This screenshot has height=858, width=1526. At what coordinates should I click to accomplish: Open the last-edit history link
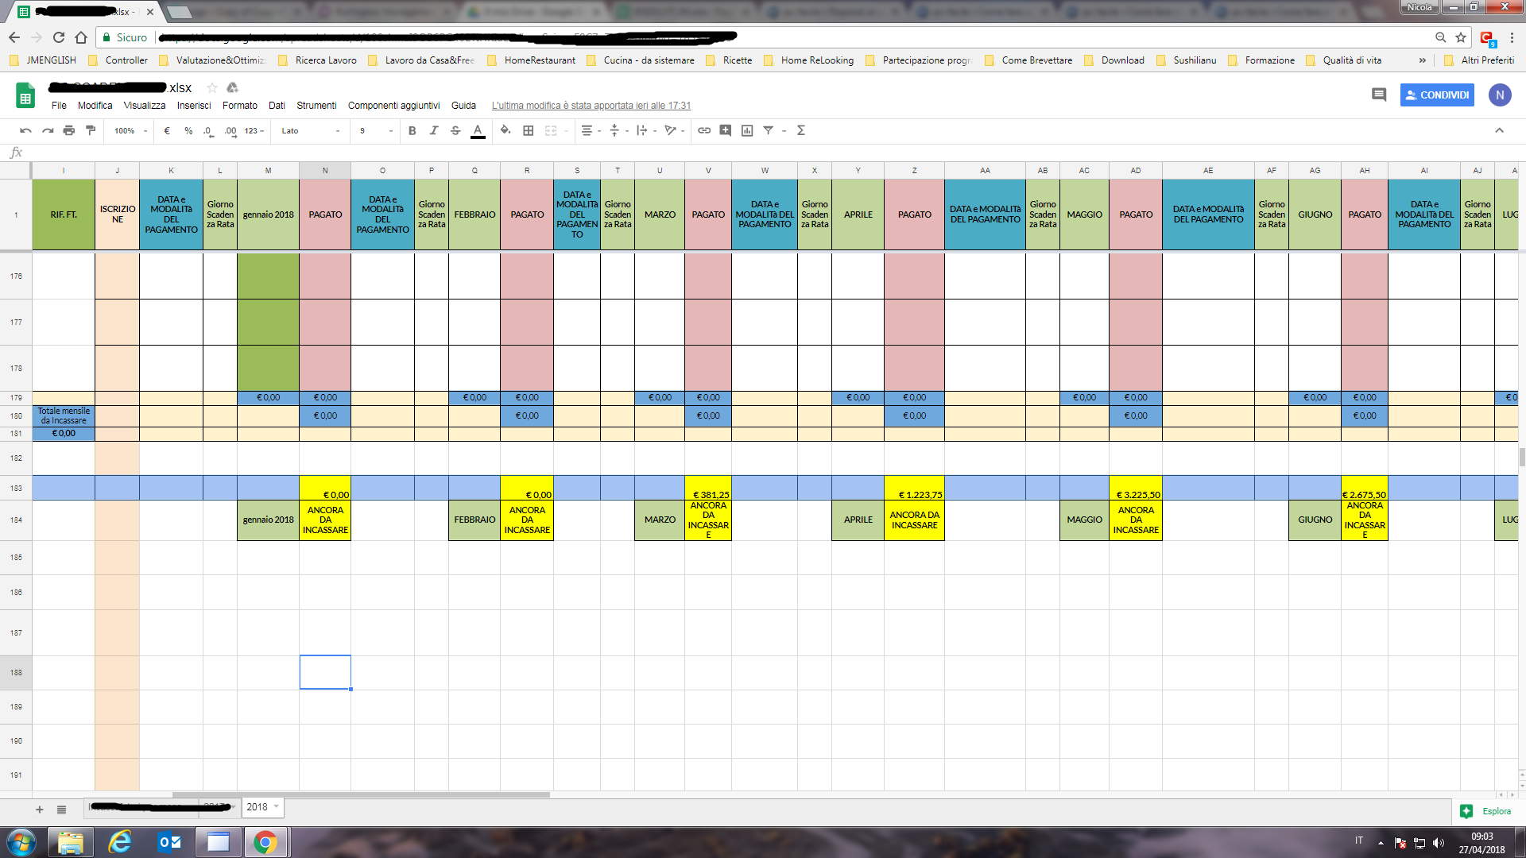point(591,105)
